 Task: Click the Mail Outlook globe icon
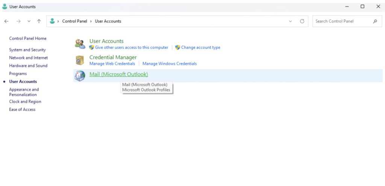(80, 76)
